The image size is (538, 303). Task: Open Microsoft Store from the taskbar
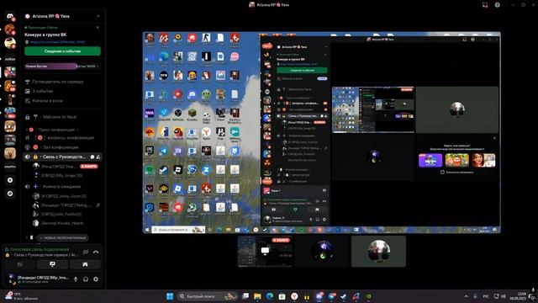(282, 296)
